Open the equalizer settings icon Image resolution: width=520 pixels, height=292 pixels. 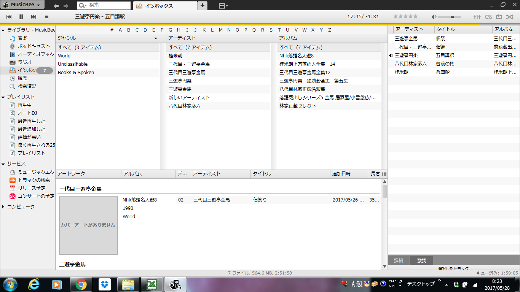pyautogui.click(x=477, y=17)
